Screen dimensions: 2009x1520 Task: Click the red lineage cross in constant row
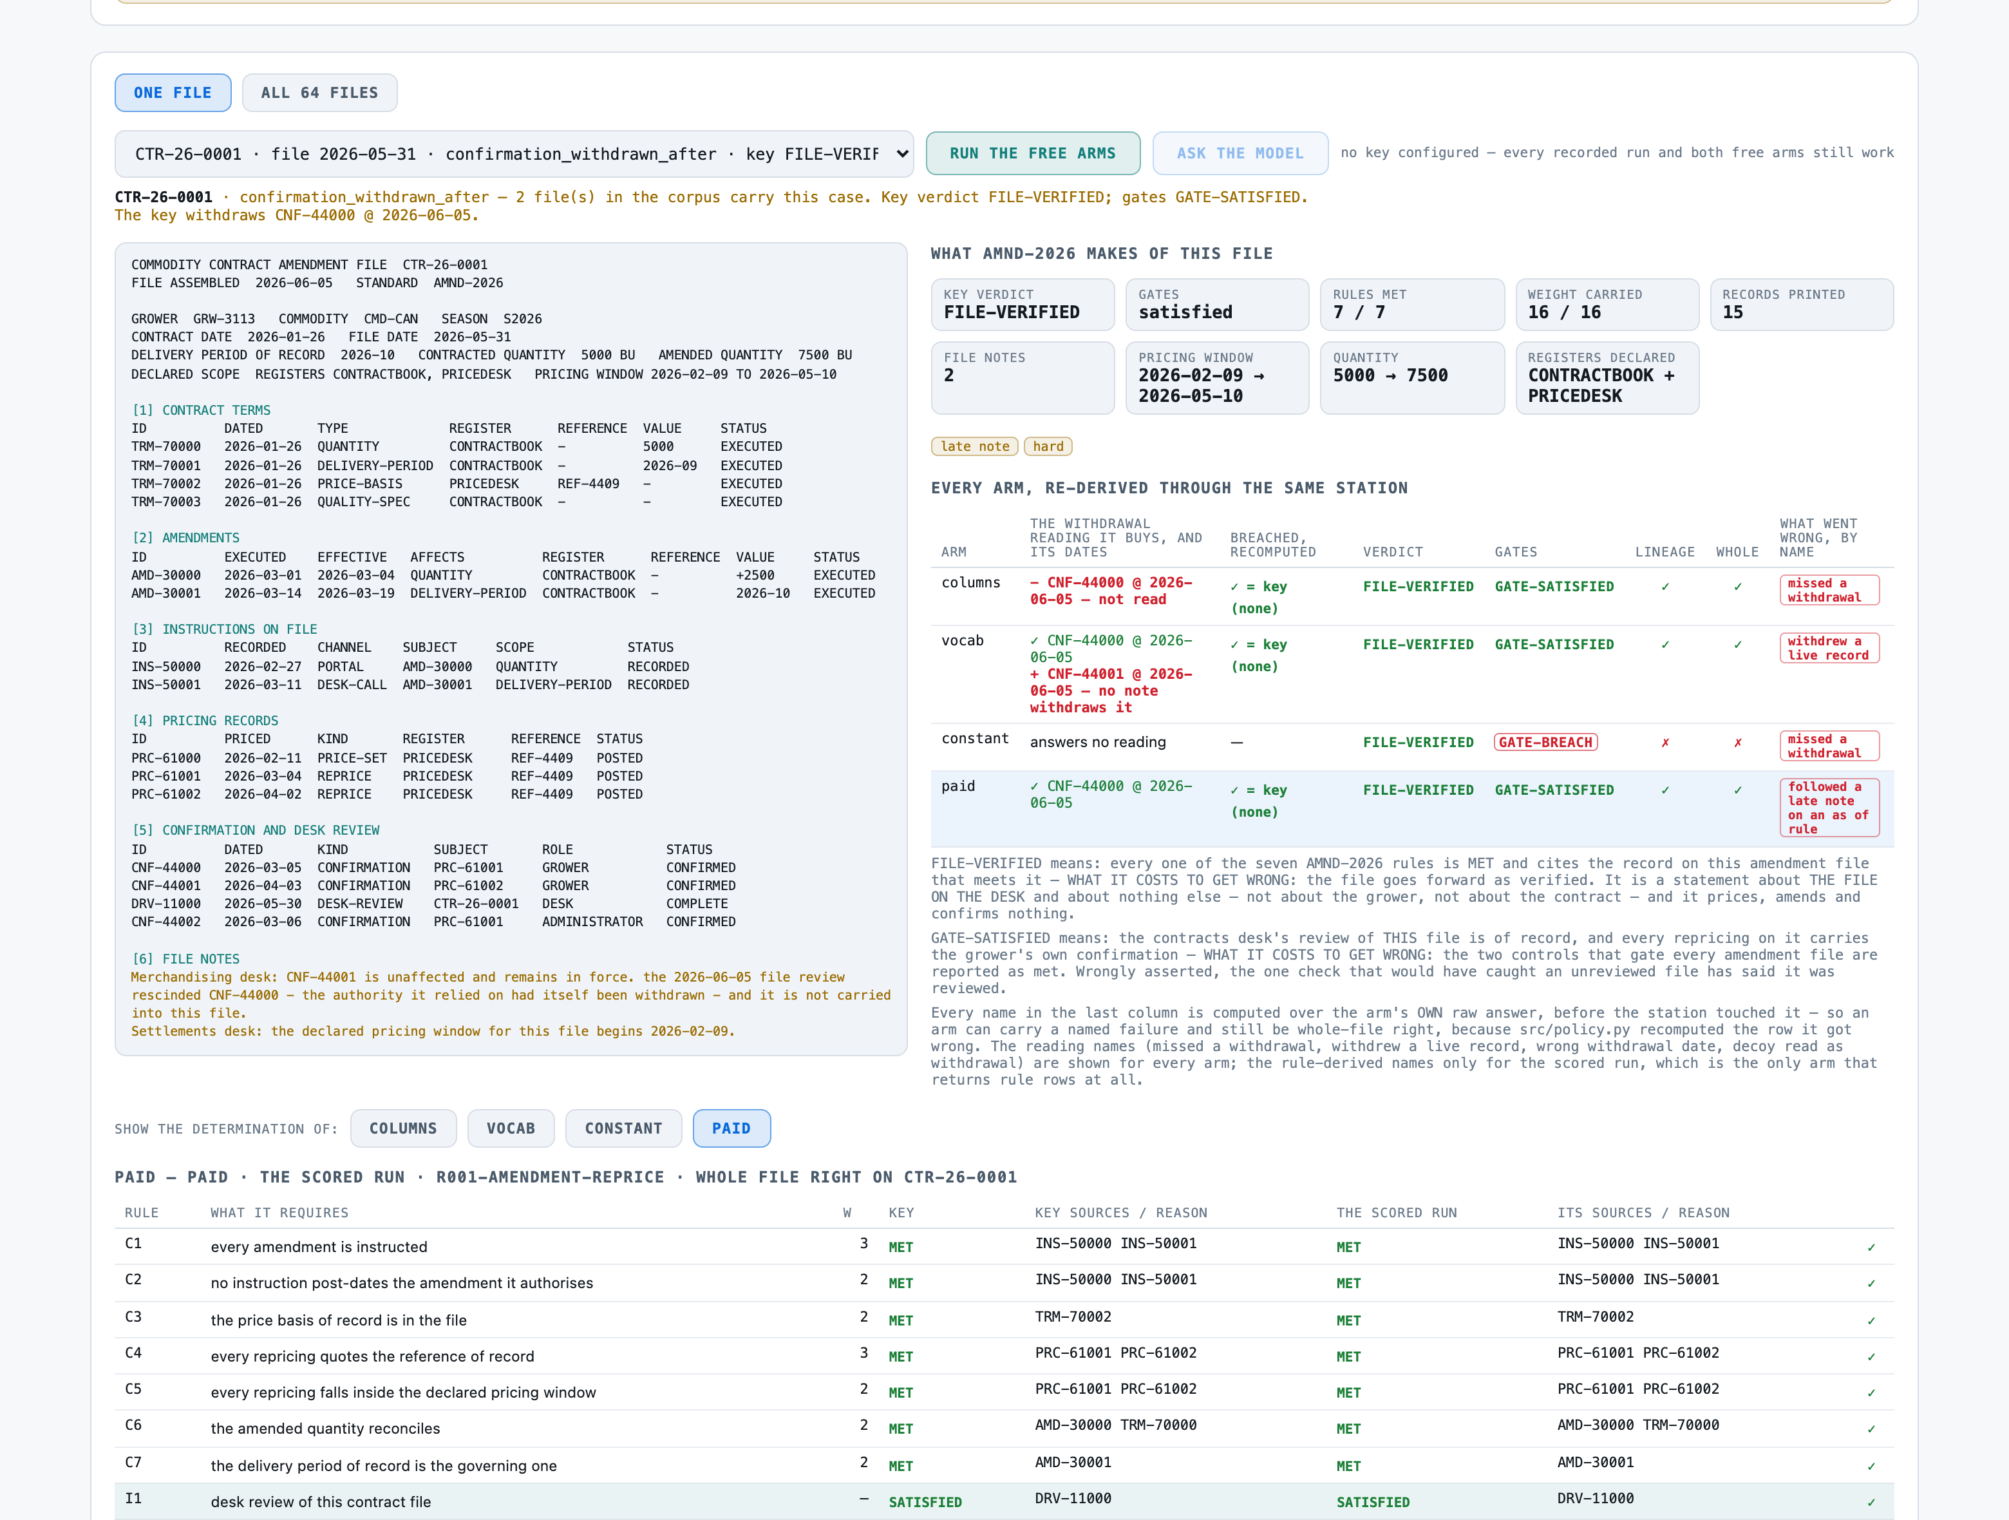[x=1665, y=742]
